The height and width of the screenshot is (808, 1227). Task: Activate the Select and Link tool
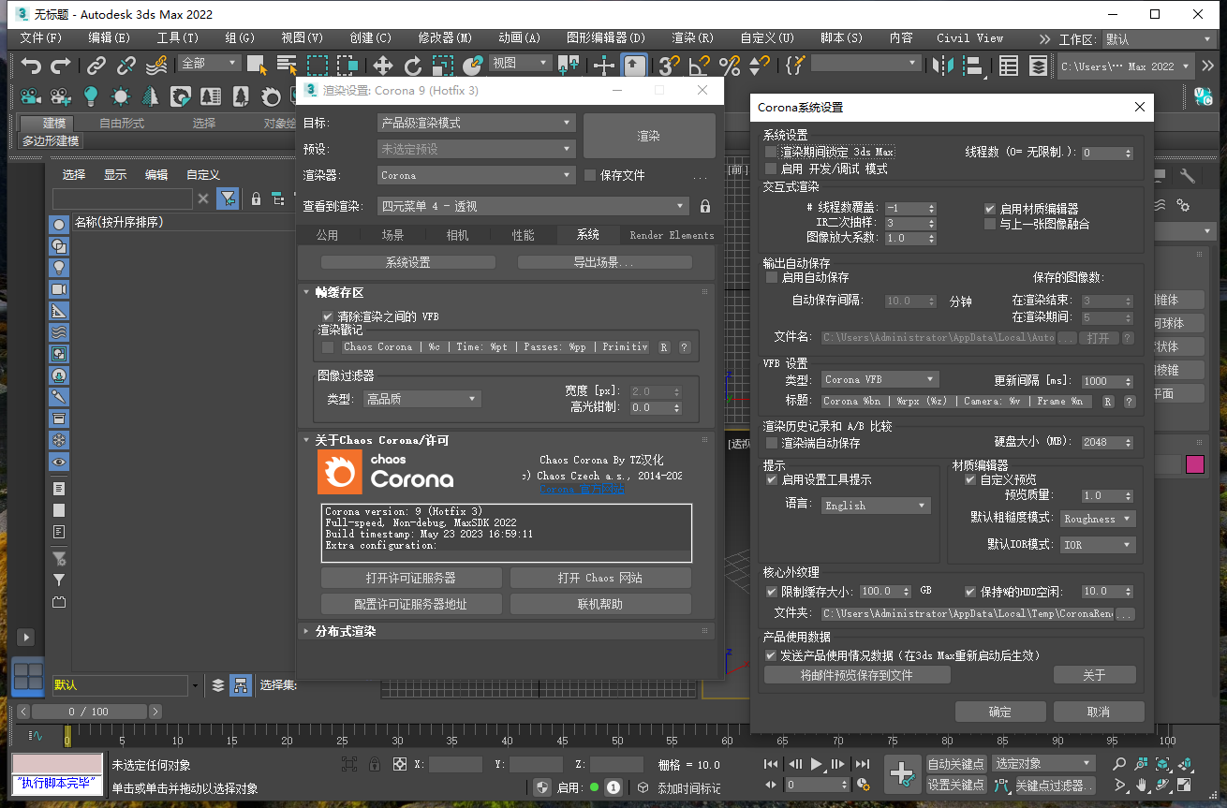pos(96,66)
